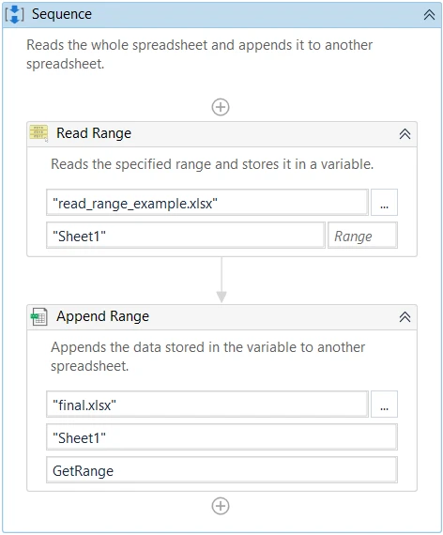Collapse the Sequence container
The height and width of the screenshot is (535, 443).
(429, 15)
